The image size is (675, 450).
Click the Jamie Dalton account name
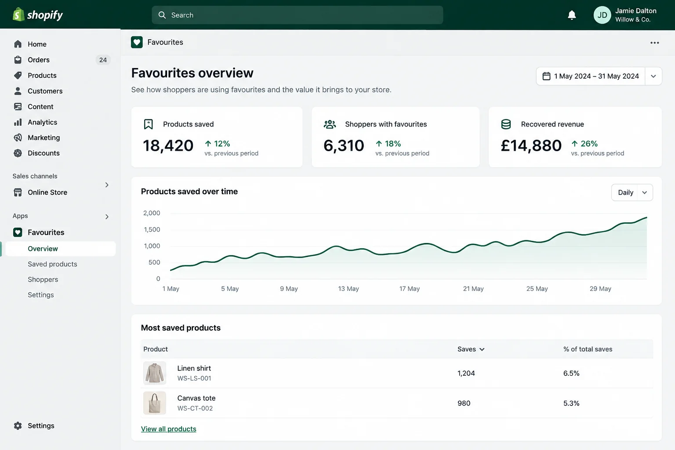[636, 11]
